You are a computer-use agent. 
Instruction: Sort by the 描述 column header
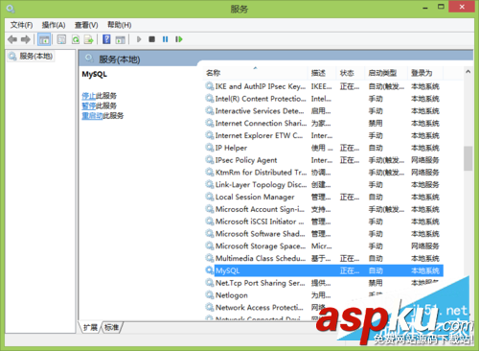(322, 73)
